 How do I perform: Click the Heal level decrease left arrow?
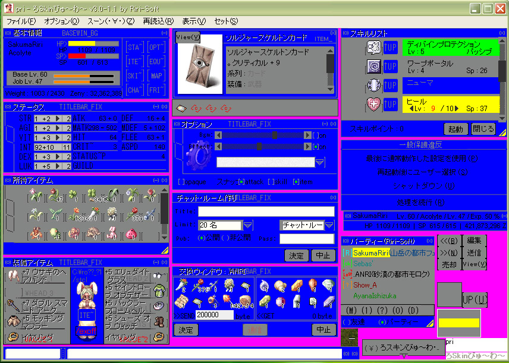[x=411, y=109]
